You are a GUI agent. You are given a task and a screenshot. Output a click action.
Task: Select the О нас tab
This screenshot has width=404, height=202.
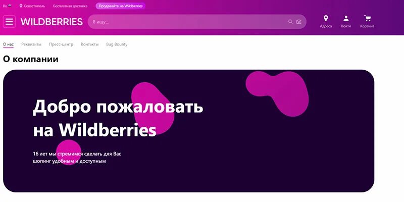pyautogui.click(x=8, y=44)
